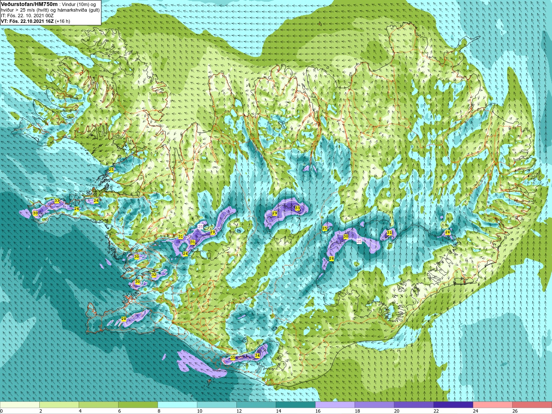Select the light green 2–4 legend swatch
The height and width of the screenshot is (414, 552).
59,405
